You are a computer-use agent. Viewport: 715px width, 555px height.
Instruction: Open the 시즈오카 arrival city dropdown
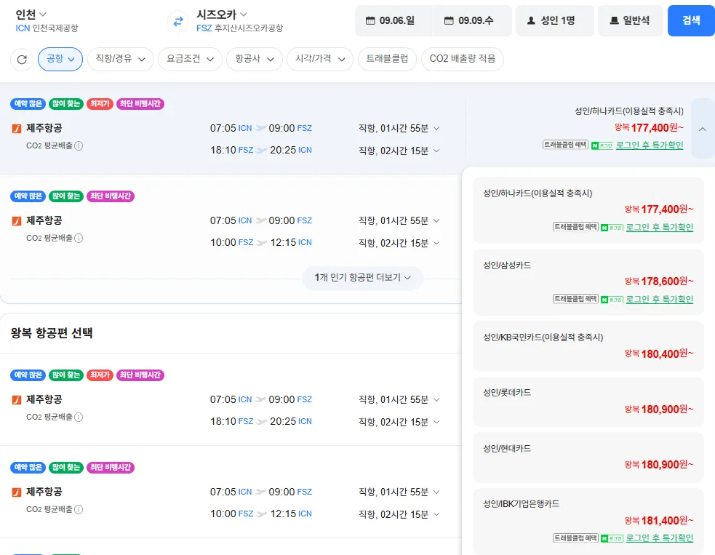tap(222, 15)
